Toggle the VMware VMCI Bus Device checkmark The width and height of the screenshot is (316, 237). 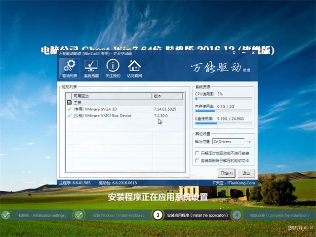pos(69,116)
